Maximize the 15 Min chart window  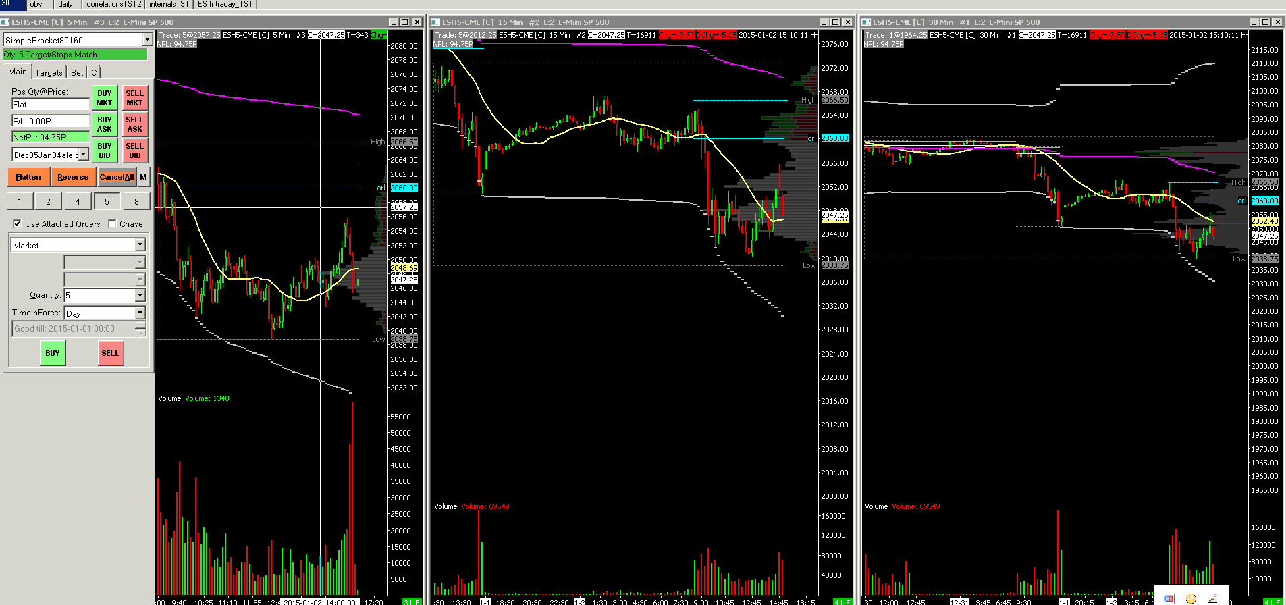[836, 22]
